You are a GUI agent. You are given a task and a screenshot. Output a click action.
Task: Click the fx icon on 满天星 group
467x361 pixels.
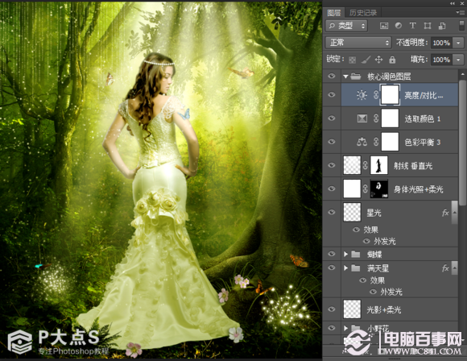[445, 268]
